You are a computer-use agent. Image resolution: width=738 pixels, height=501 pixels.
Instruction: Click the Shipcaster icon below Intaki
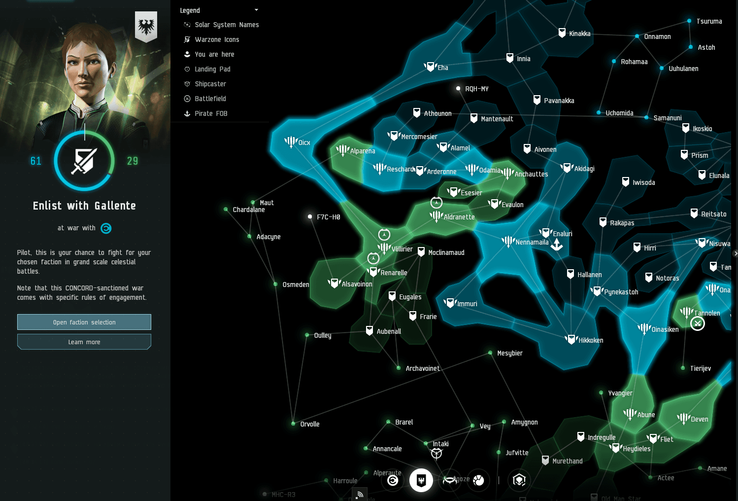436,454
